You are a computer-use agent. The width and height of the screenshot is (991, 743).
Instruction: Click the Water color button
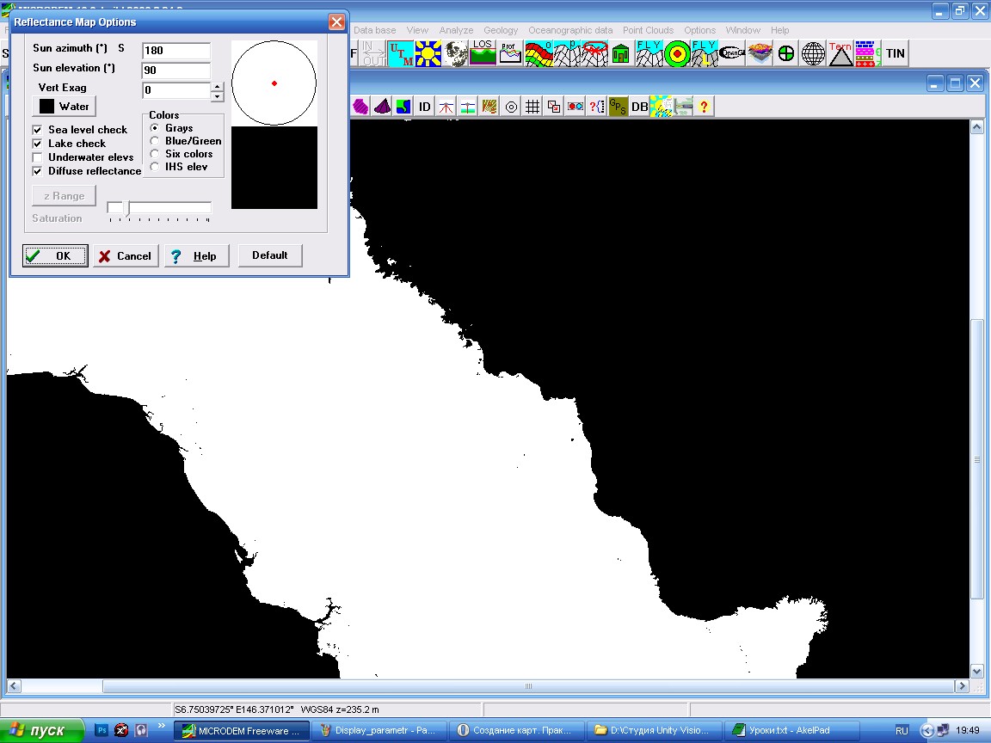pos(64,106)
